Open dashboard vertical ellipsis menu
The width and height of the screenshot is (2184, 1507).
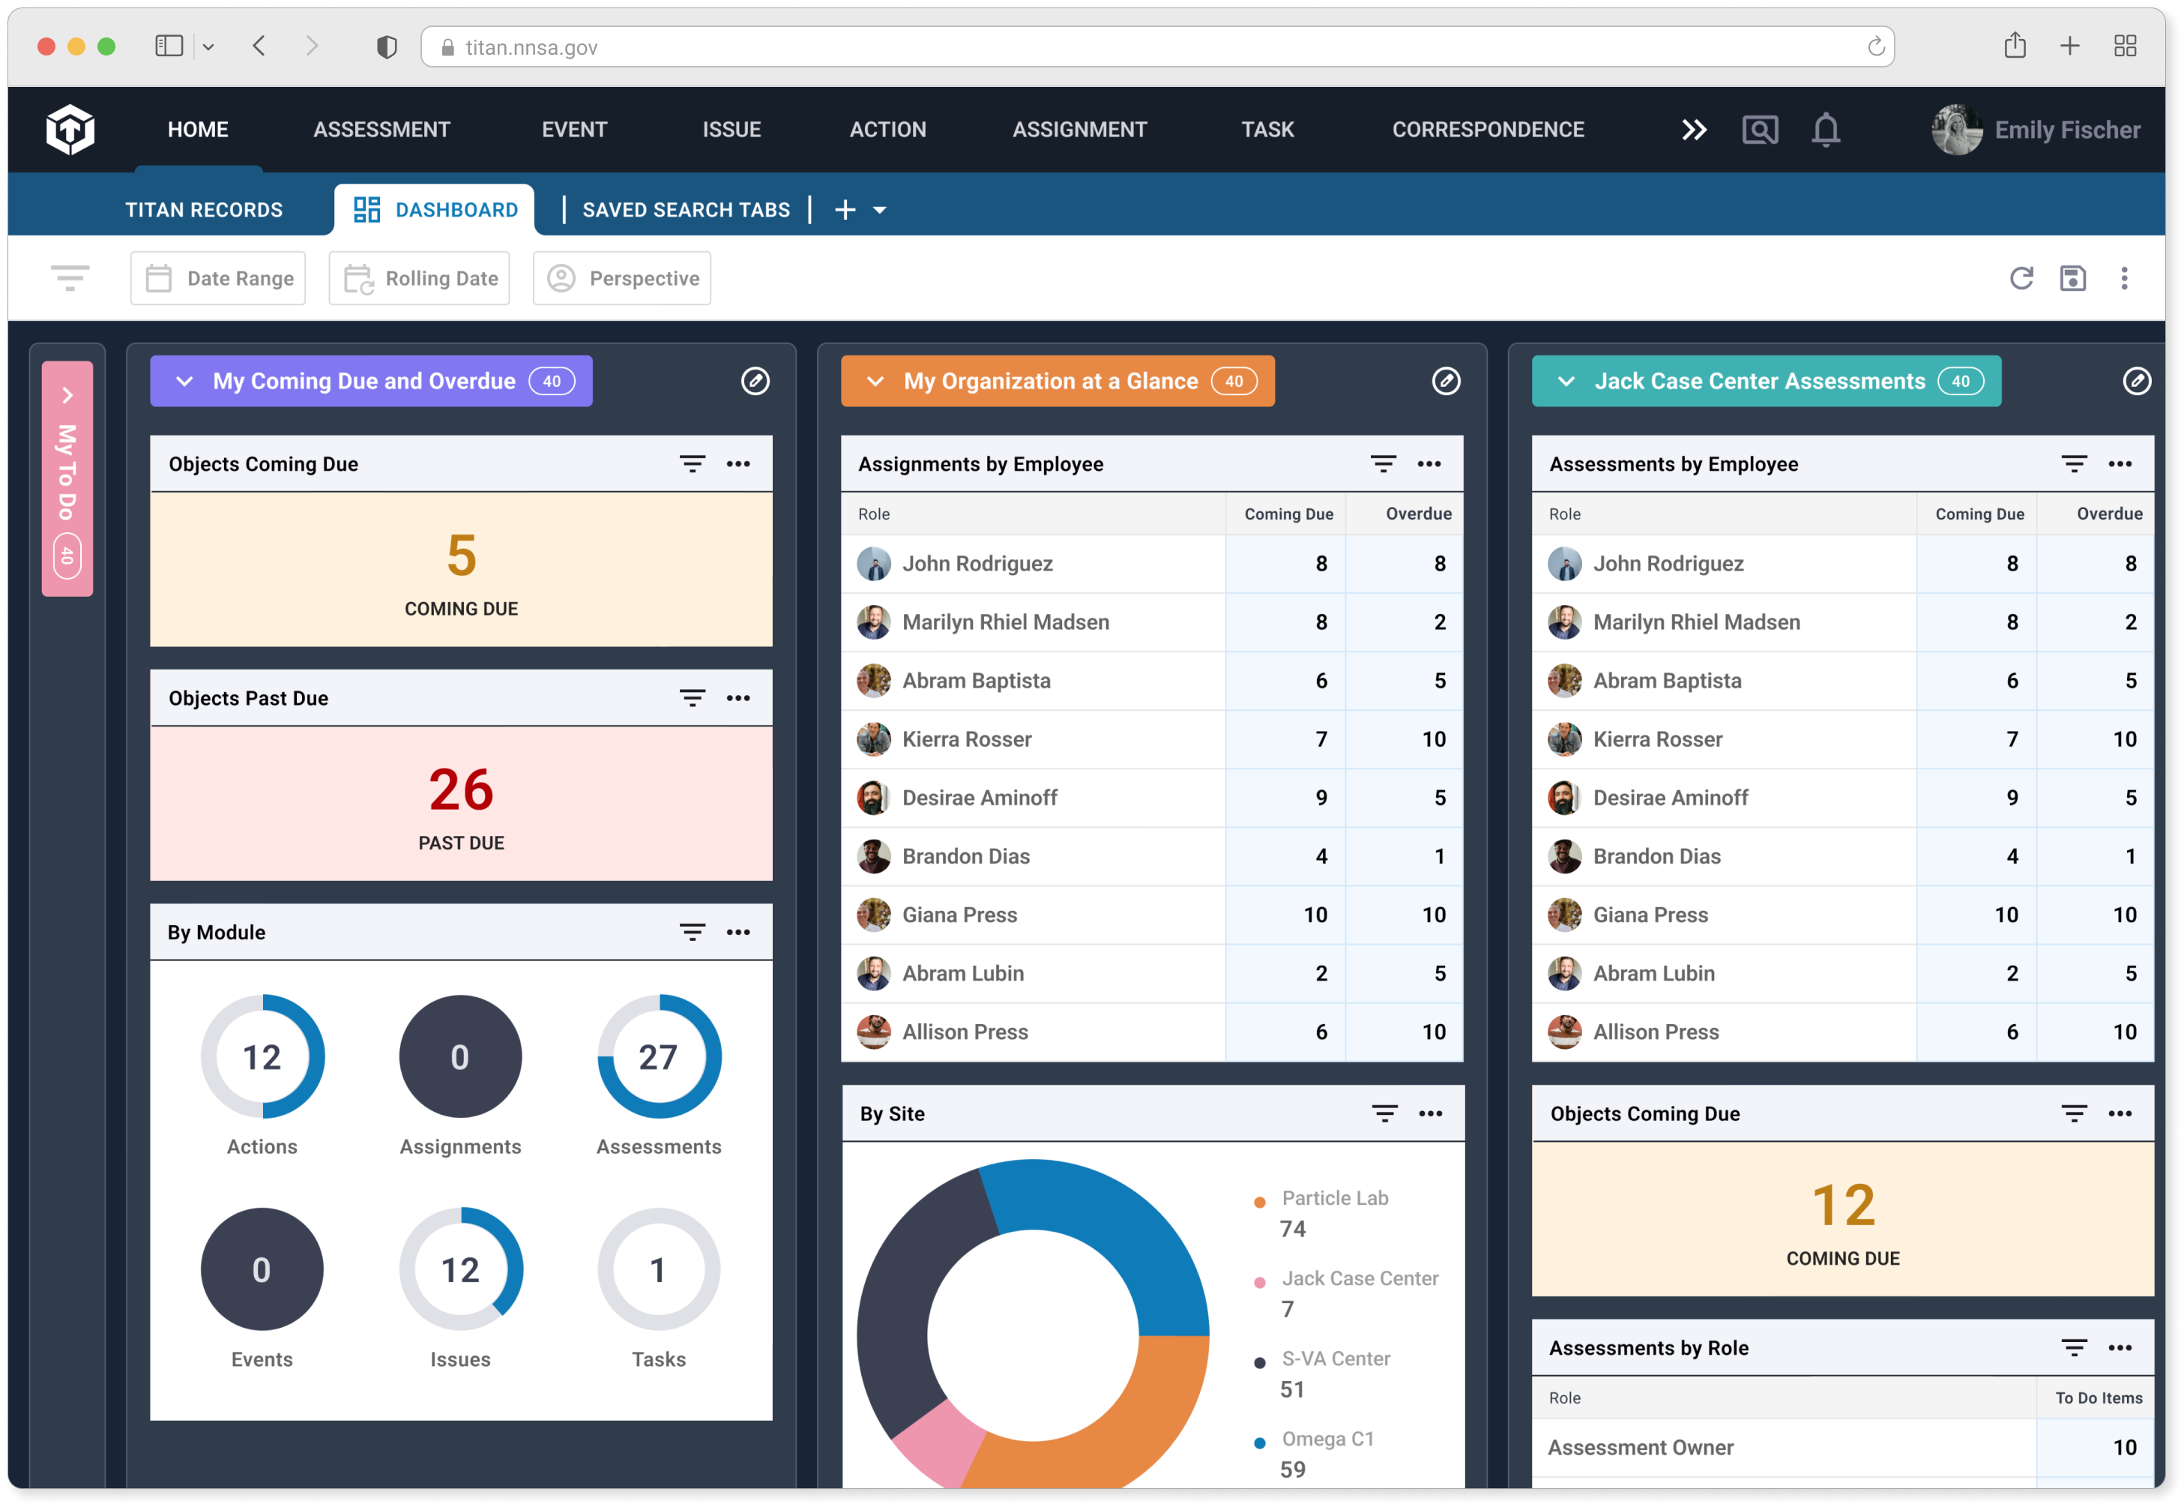coord(2125,277)
